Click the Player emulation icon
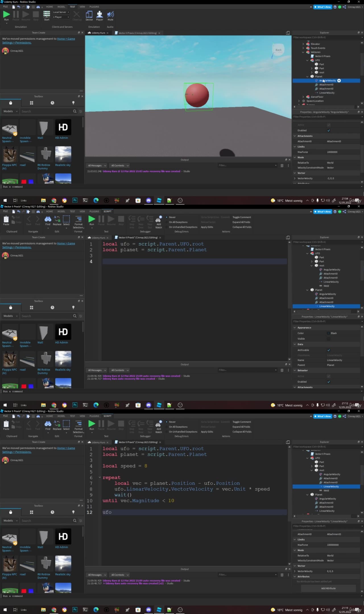The width and height of the screenshot is (364, 614). 100,16
